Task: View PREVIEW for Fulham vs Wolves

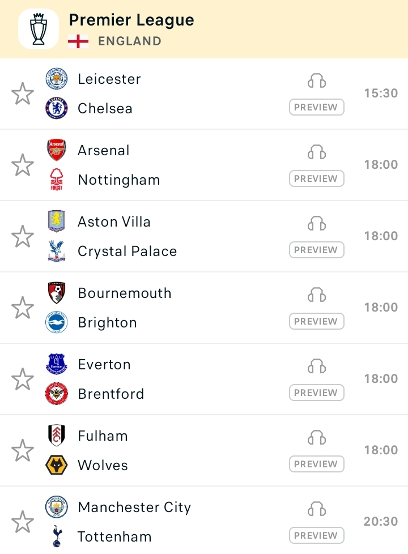Action: click(316, 464)
